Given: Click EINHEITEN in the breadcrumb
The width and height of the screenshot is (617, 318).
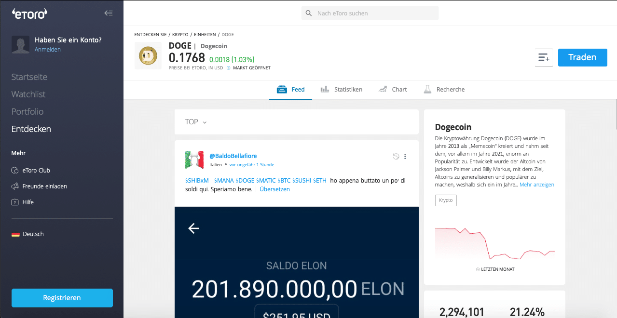Looking at the screenshot, I should [205, 35].
